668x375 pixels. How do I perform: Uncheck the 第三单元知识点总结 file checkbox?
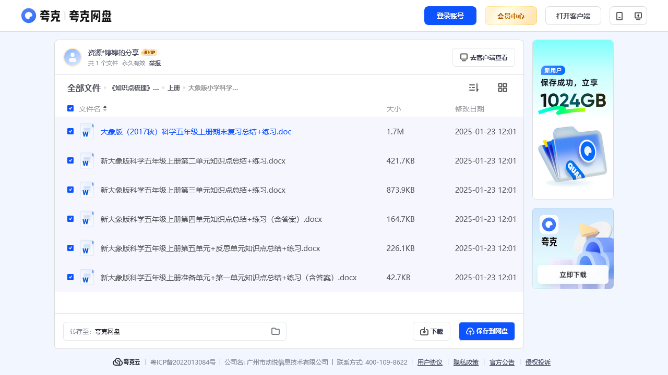(70, 190)
